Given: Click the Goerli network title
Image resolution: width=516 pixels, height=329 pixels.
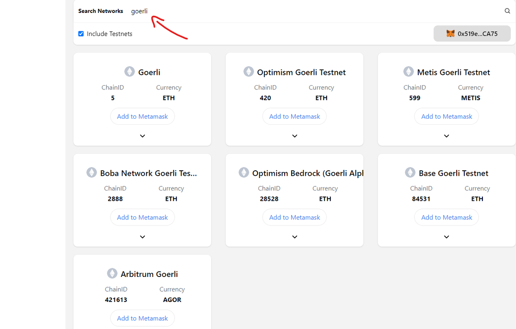Looking at the screenshot, I should pos(149,72).
